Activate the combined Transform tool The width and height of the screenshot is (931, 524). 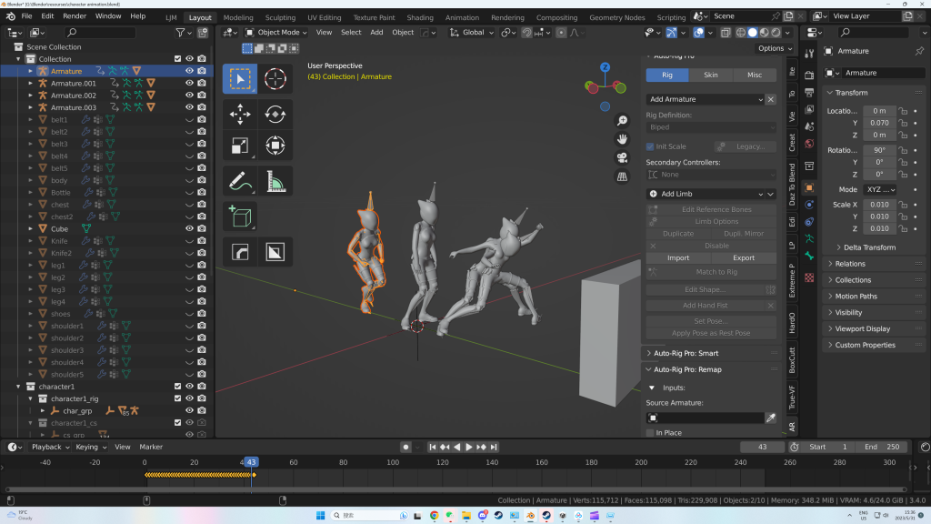[x=275, y=146]
